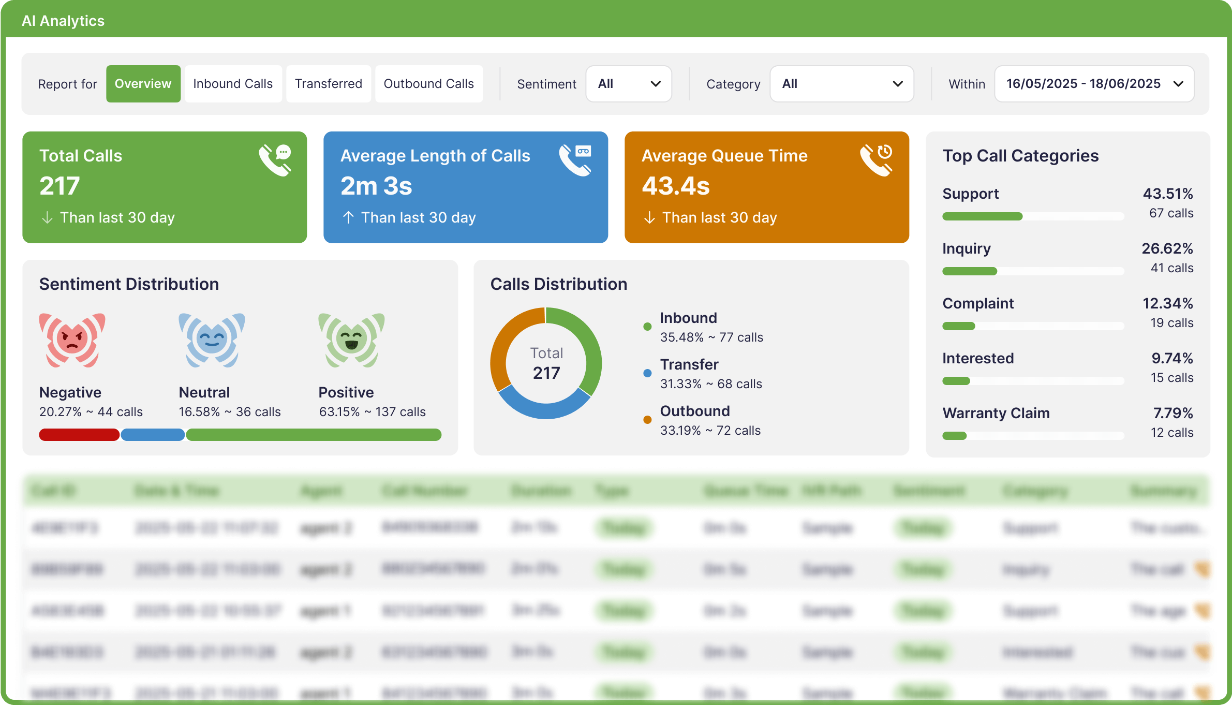Click the Inbound green dot marker
Viewport: 1232px width, 707px height.
pos(647,326)
